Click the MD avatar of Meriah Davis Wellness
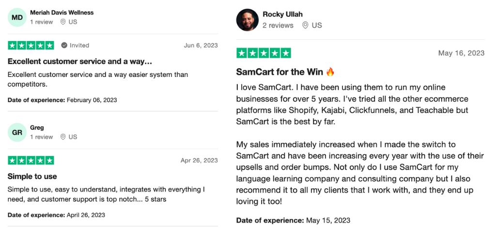Screen dimensions: 496x231 pyautogui.click(x=17, y=17)
